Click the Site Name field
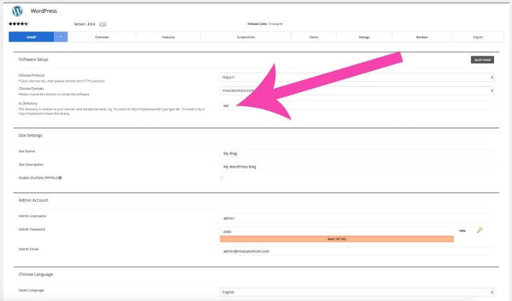Screen dimensions: 512x301 pyautogui.click(x=356, y=153)
